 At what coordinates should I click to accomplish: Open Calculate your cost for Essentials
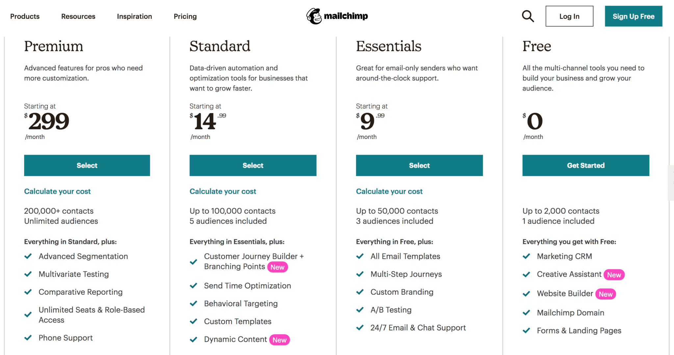(389, 191)
